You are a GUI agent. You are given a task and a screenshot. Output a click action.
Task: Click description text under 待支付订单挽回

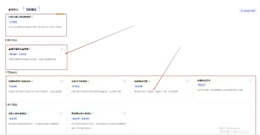pos(96,91)
